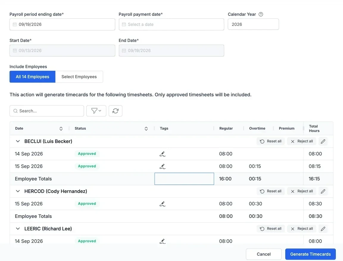Click calendar icon in Payroll period ending date

15,24
